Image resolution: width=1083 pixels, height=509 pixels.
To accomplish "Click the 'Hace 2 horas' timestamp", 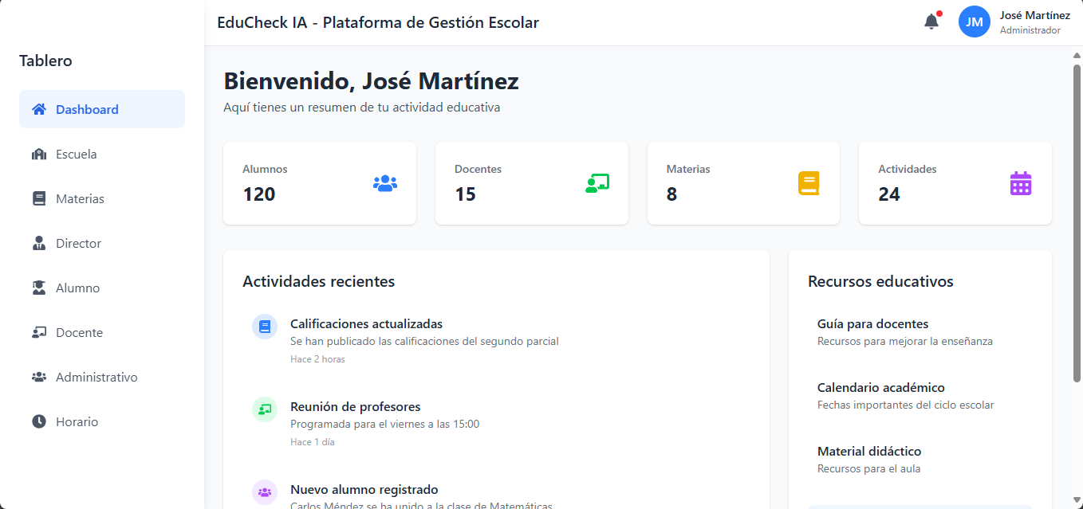I will [x=317, y=359].
